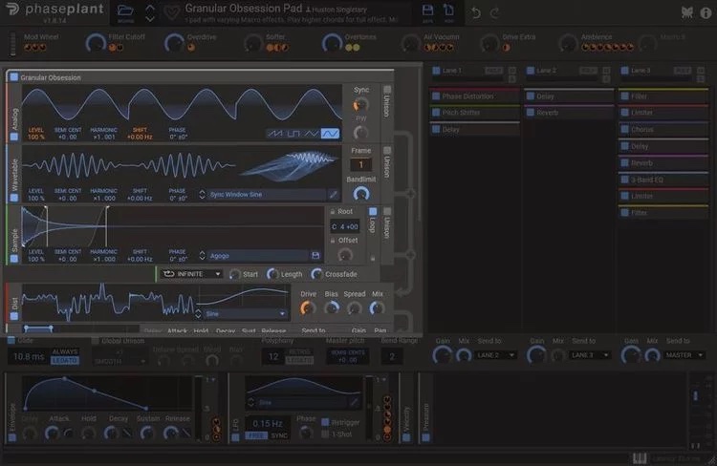
Task: Open the info icon in the header
Action: [x=706, y=12]
